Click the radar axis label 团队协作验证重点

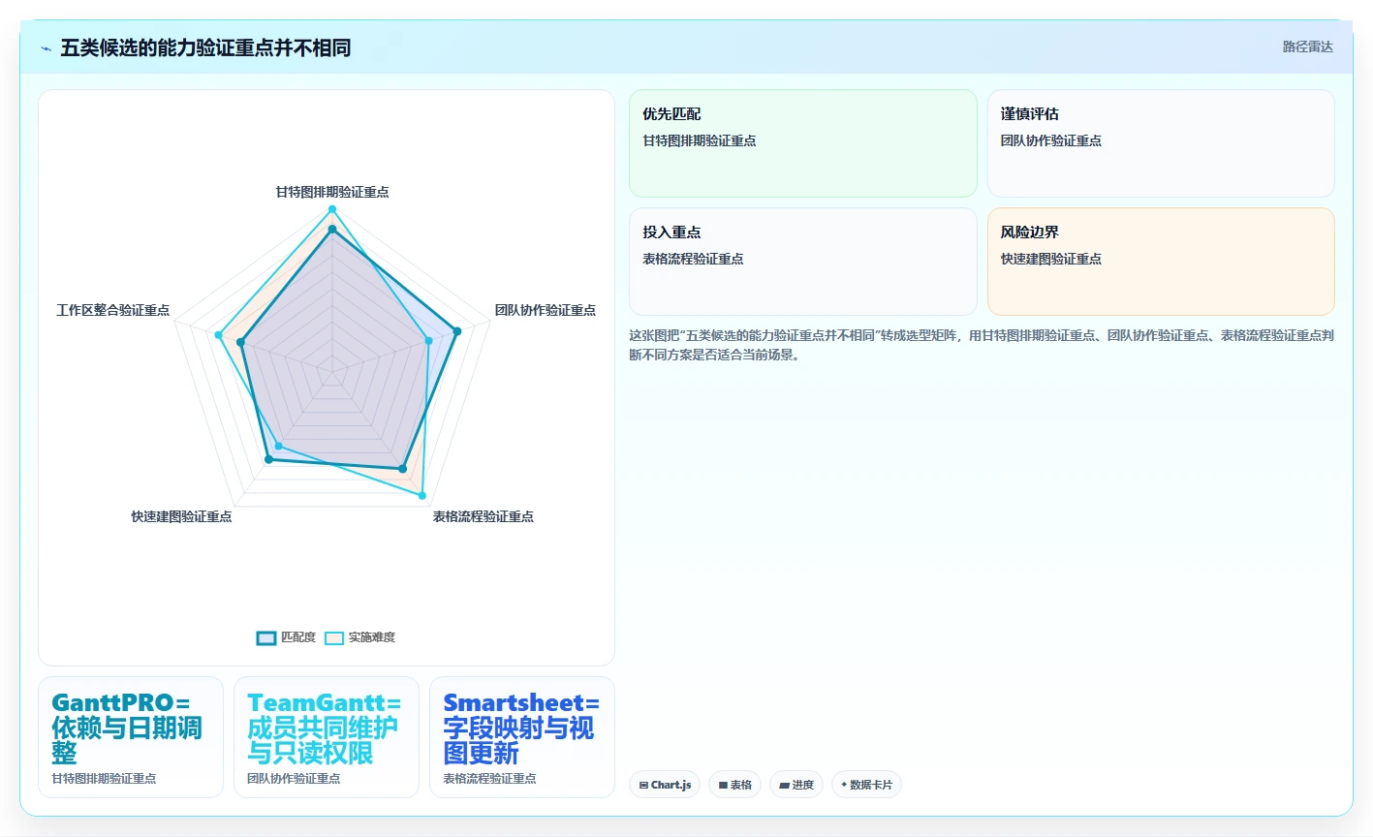(546, 310)
